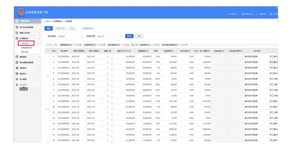Screen dimensions: 292x150
Task: Click the download icon in row 13
Action: pyautogui.click(x=112, y=125)
